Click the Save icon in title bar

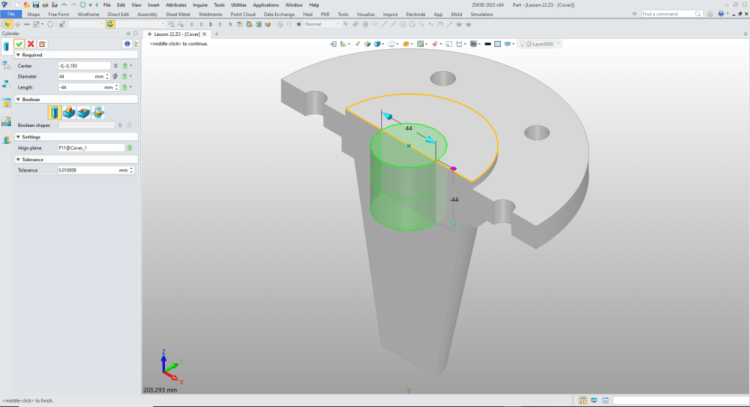point(35,5)
